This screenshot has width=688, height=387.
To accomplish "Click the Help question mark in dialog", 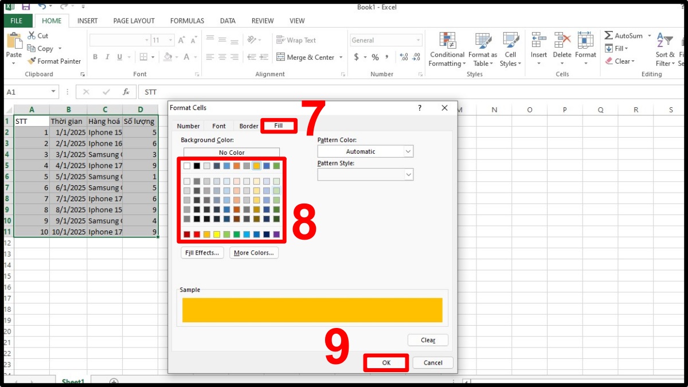I will point(419,108).
